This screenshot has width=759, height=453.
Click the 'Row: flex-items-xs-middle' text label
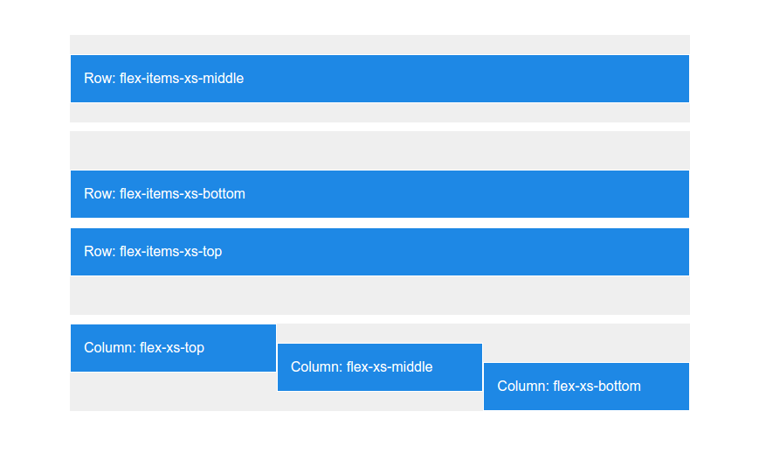click(163, 79)
